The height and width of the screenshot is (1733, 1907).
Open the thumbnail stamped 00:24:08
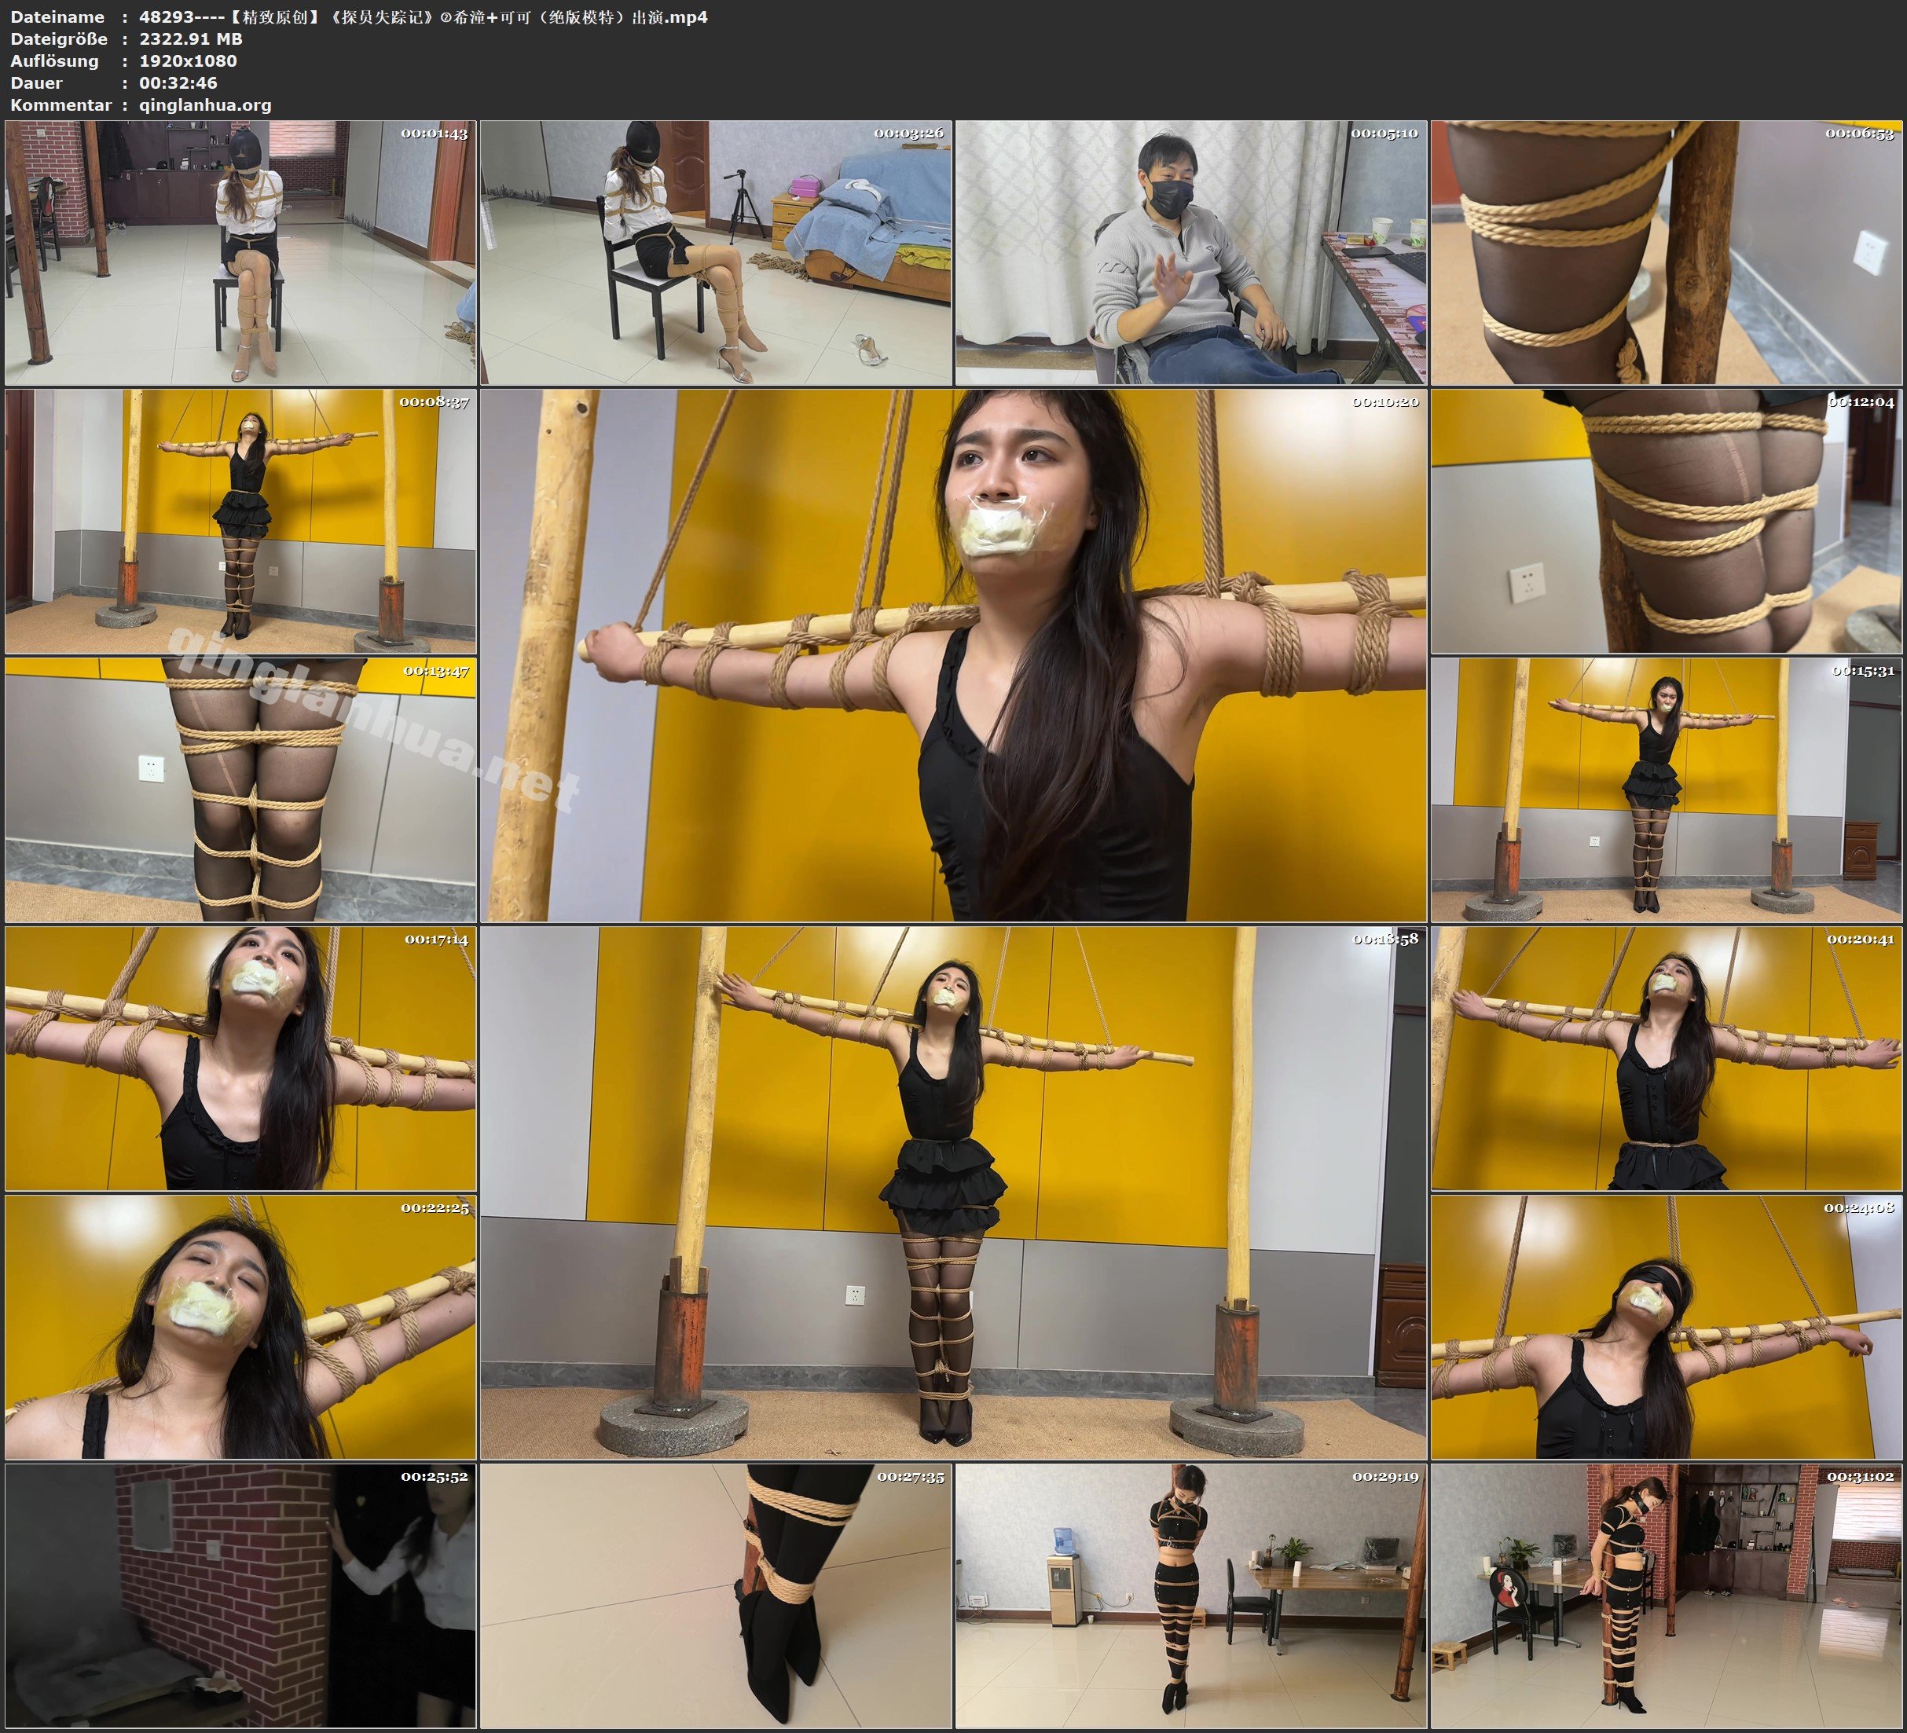point(1667,1326)
